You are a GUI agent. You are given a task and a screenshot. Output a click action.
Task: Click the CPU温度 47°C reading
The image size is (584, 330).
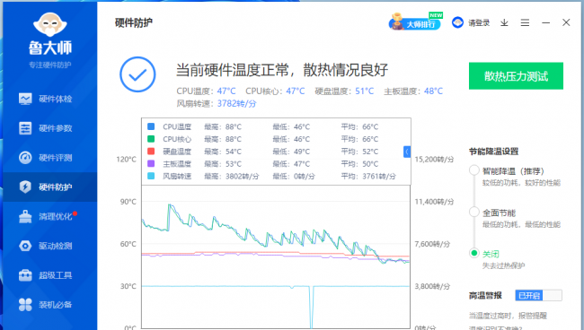[x=206, y=91]
